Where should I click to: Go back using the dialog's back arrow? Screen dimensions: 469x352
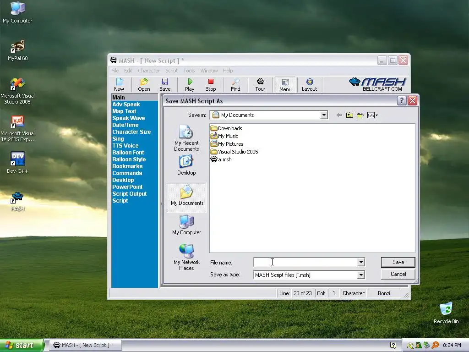tap(339, 115)
